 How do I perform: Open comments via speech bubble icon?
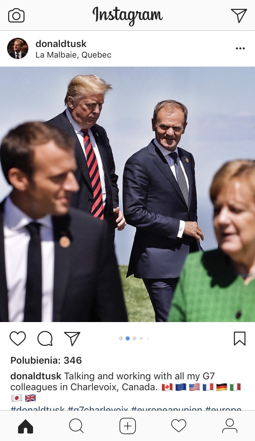click(x=45, y=338)
